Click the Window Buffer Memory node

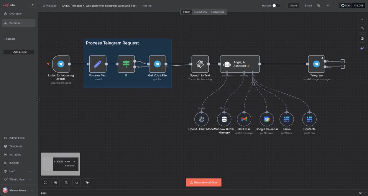point(224,119)
